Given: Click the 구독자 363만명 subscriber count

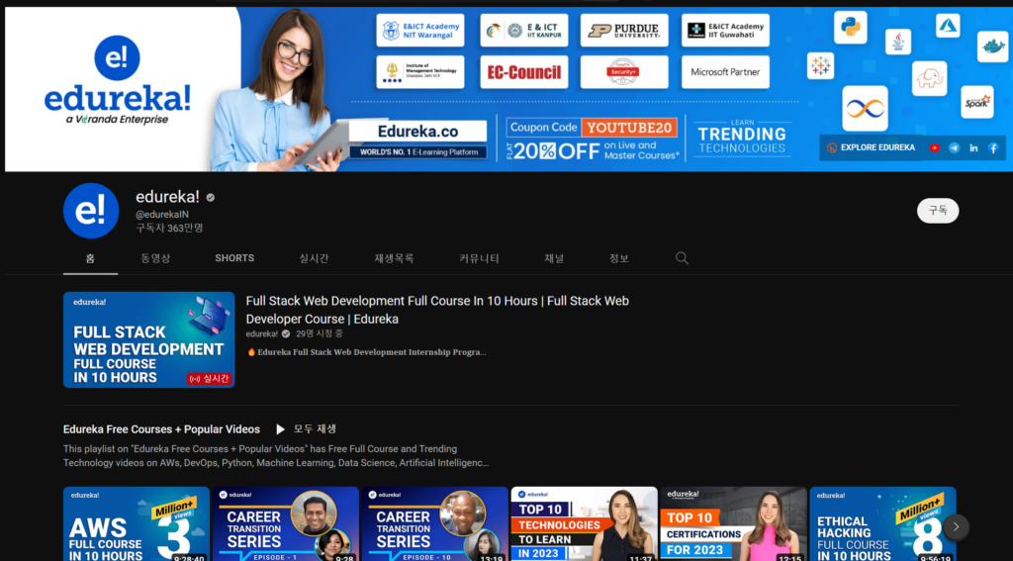Looking at the screenshot, I should pyautogui.click(x=169, y=229).
